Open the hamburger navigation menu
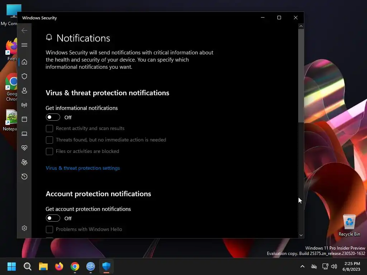The height and width of the screenshot is (275, 367). [x=24, y=45]
